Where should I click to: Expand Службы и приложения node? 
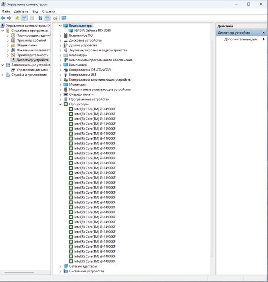click(3, 75)
